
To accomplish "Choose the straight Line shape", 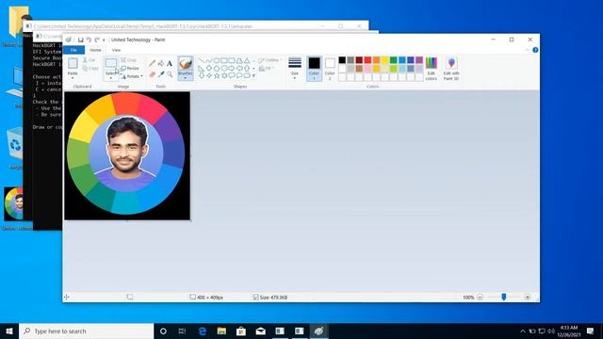I will coord(201,60).
